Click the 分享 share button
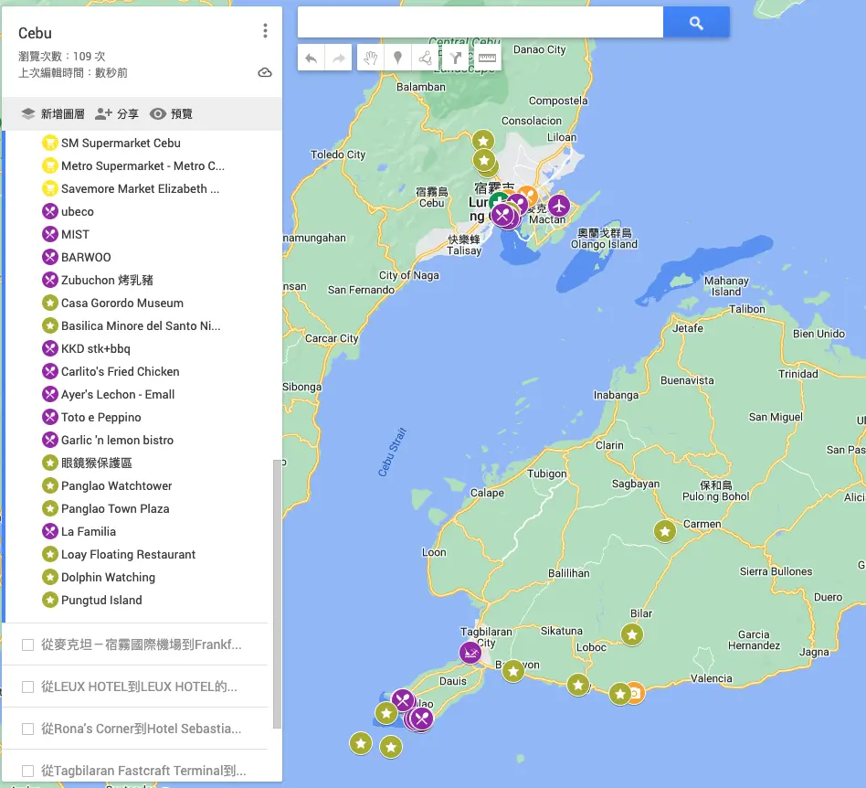 (x=117, y=114)
